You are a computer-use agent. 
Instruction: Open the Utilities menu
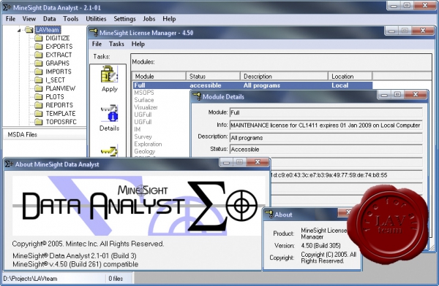pyautogui.click(x=96, y=19)
